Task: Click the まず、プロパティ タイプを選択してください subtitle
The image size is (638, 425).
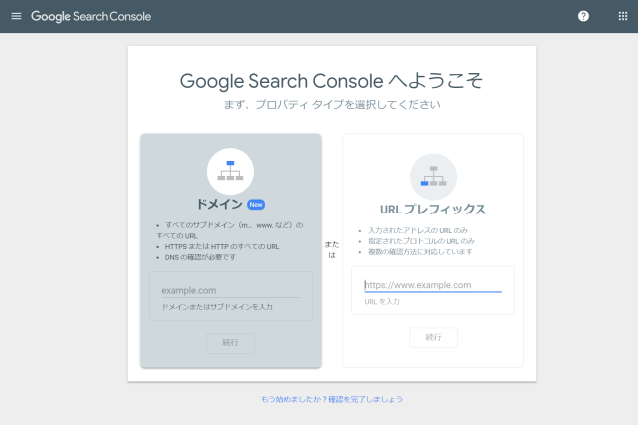Action: click(332, 105)
